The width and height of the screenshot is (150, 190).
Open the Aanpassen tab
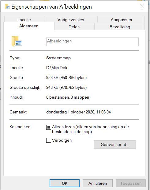[x=121, y=20]
